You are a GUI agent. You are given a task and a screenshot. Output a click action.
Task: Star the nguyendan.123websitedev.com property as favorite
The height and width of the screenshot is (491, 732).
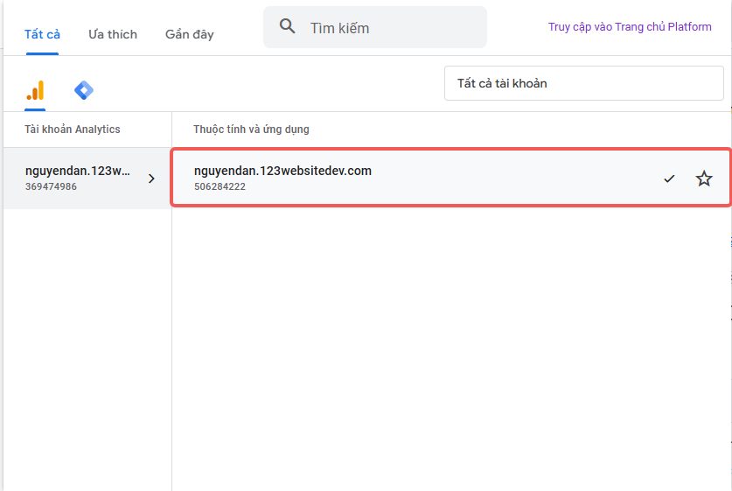coord(704,179)
